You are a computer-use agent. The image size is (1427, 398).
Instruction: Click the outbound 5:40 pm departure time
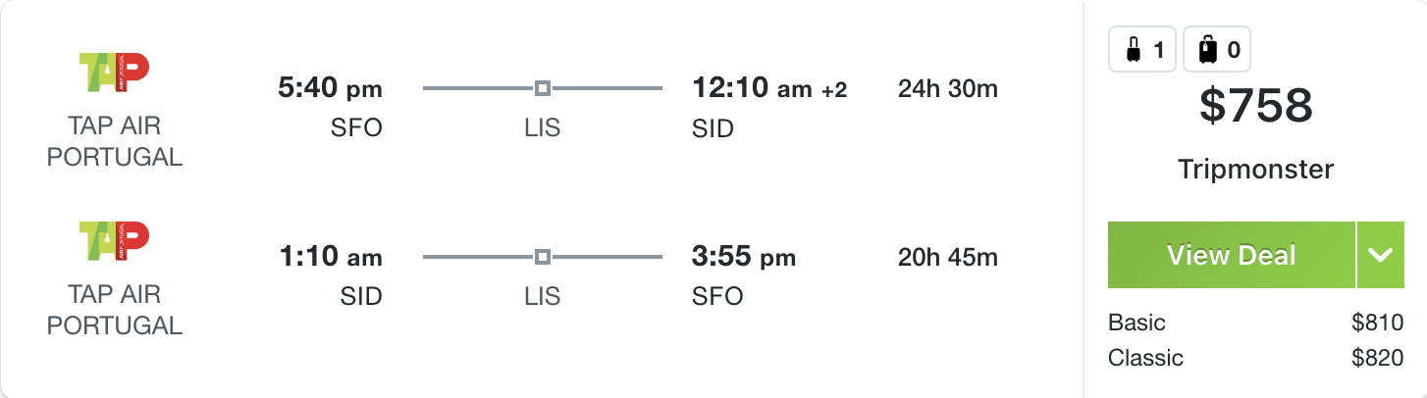pos(330,89)
